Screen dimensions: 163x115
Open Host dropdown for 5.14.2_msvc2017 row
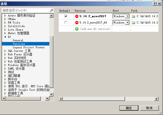[x=127, y=16]
